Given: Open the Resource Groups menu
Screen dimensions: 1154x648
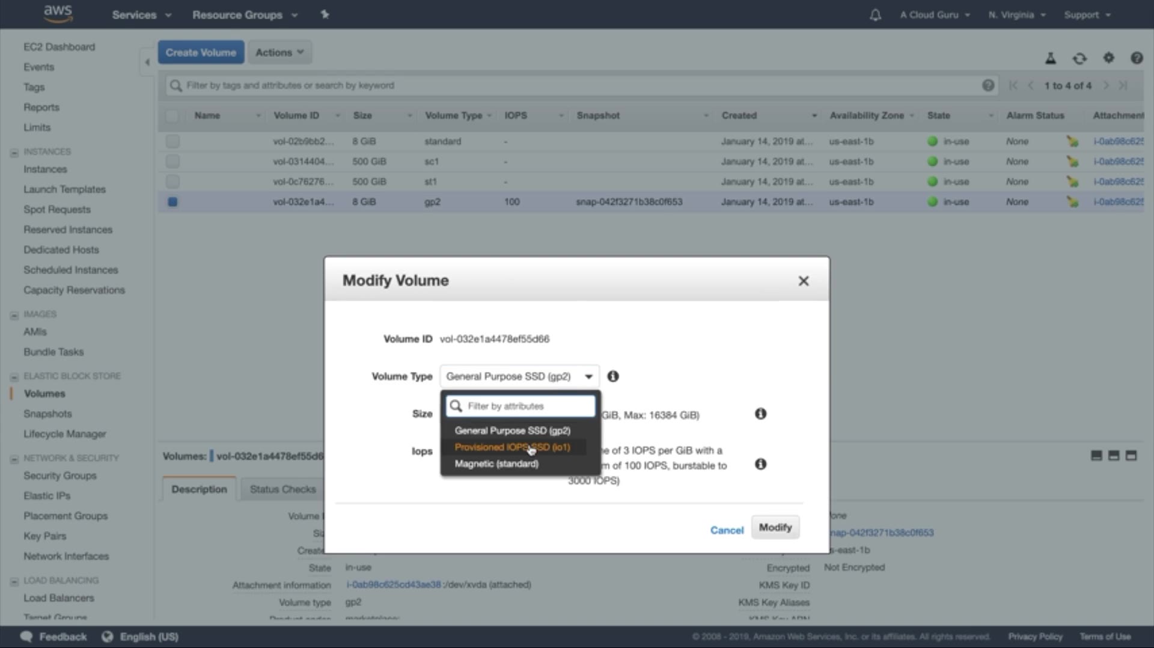Looking at the screenshot, I should coord(245,14).
